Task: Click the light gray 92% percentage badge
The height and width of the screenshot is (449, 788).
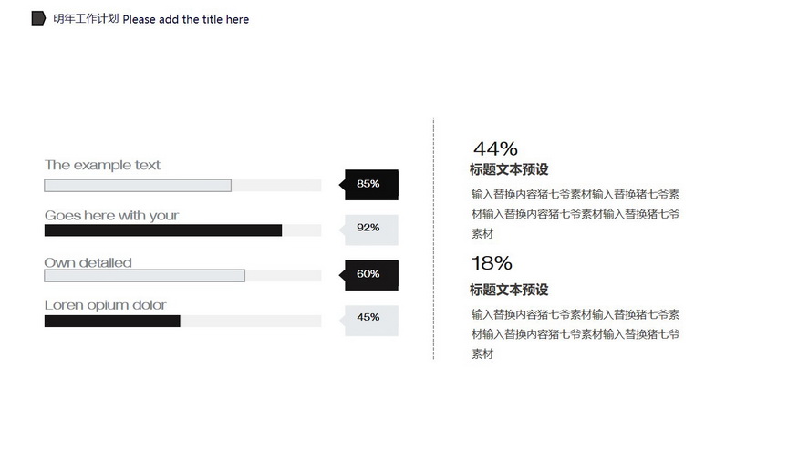Action: 368,230
